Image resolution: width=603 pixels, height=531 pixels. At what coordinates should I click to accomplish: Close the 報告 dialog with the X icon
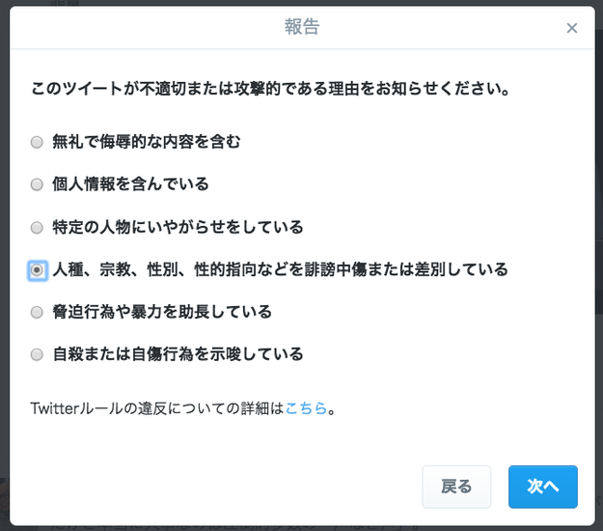point(572,28)
